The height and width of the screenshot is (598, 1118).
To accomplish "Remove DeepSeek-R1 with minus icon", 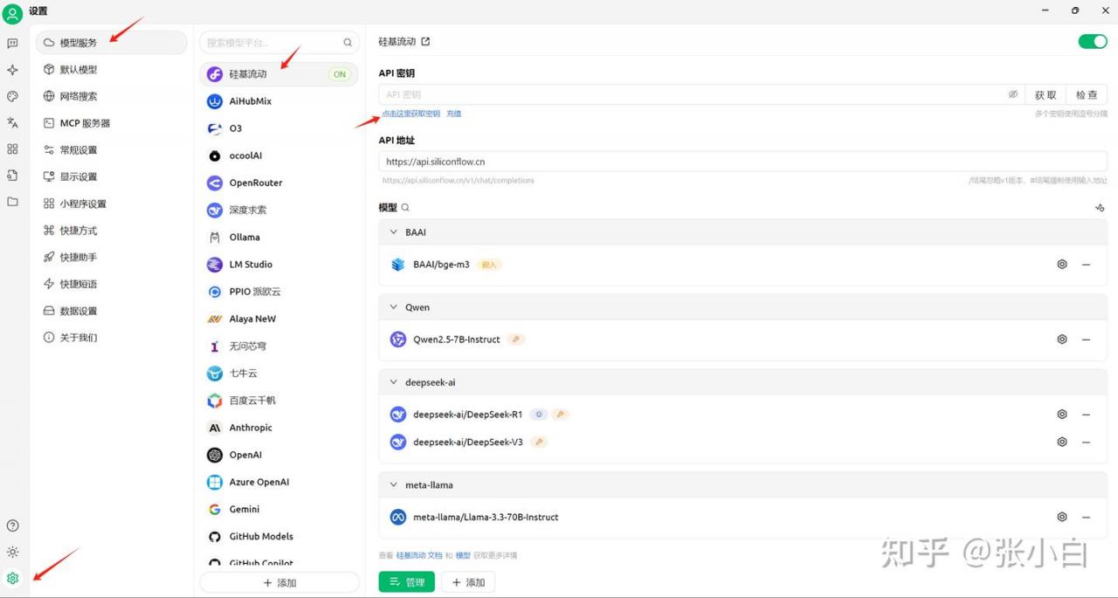I will pos(1086,415).
